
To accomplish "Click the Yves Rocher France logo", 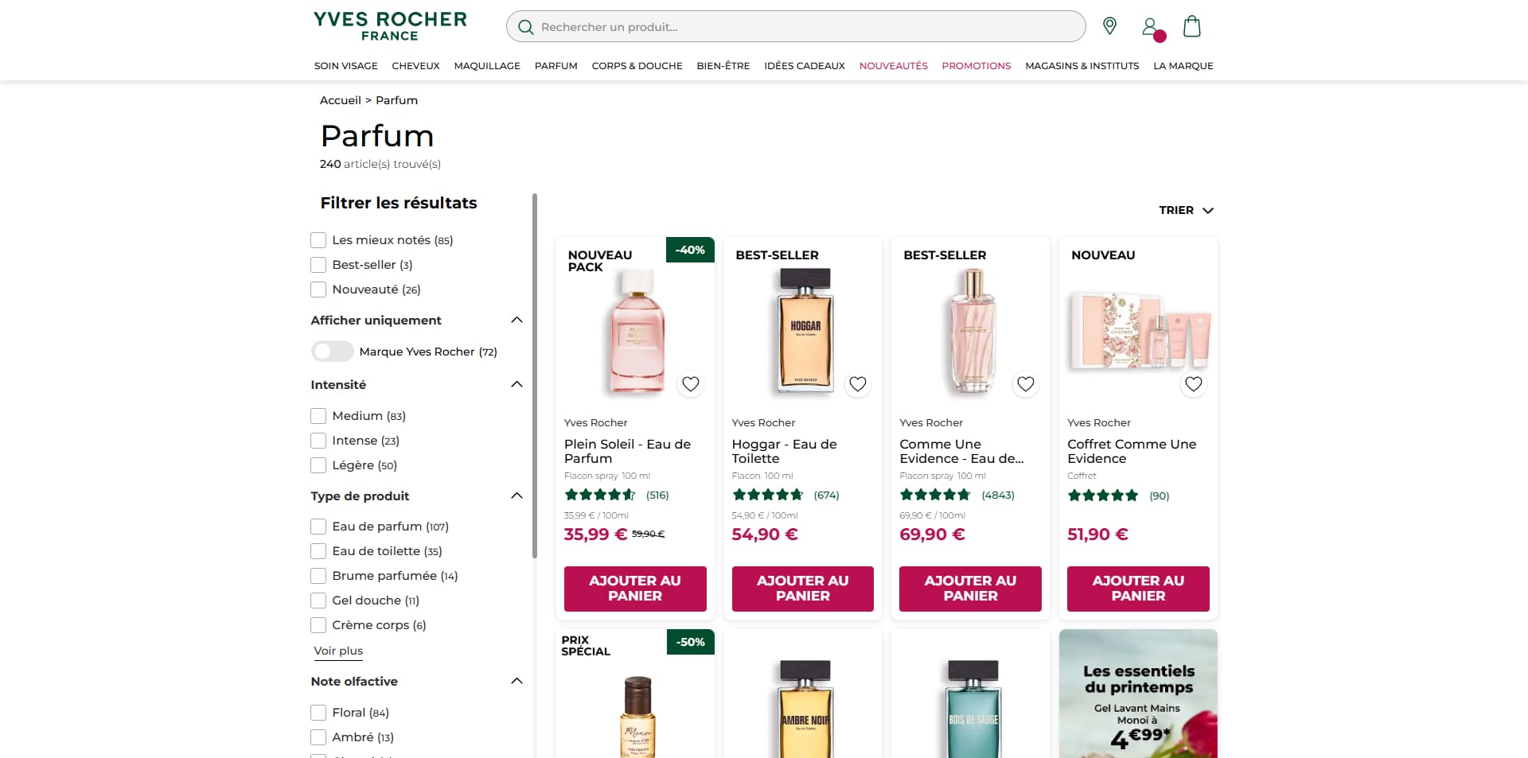I will coord(390,26).
